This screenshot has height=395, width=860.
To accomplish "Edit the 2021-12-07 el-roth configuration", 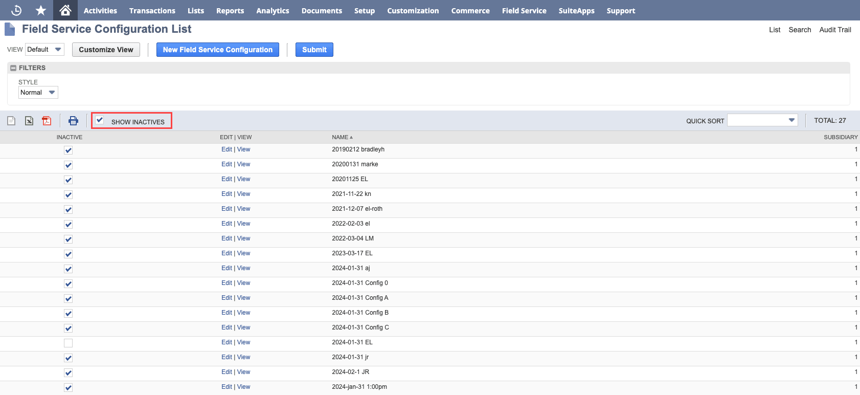I will 227,209.
